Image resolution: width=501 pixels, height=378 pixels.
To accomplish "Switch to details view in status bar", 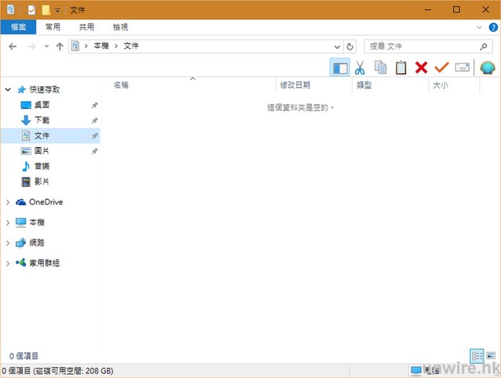I will (476, 356).
